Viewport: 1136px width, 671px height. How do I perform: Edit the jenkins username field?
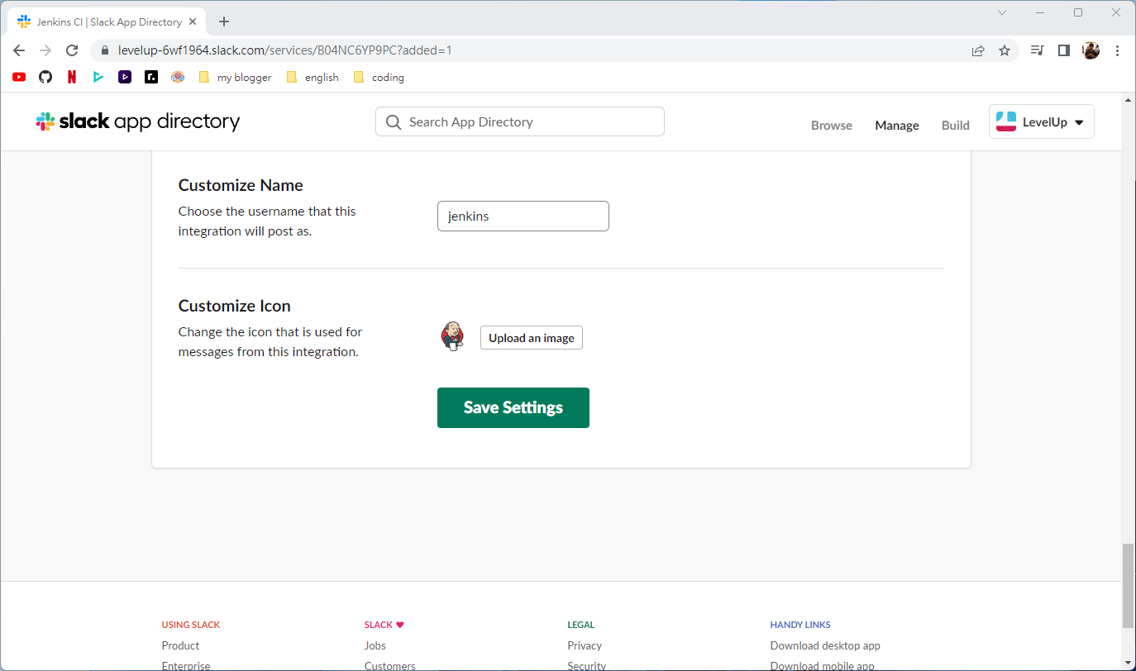point(523,216)
